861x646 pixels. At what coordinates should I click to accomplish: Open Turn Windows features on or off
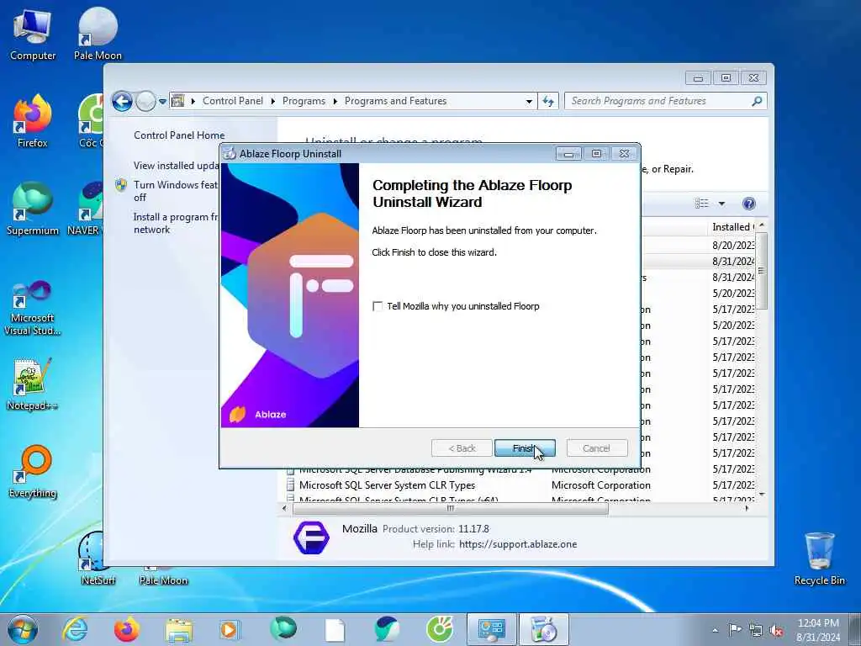pyautogui.click(x=176, y=191)
